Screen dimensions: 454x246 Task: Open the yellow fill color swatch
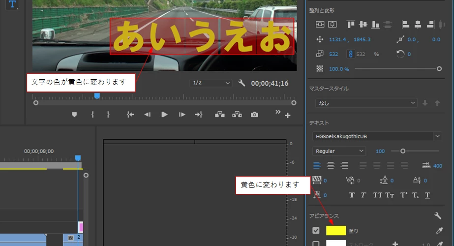tap(336, 230)
